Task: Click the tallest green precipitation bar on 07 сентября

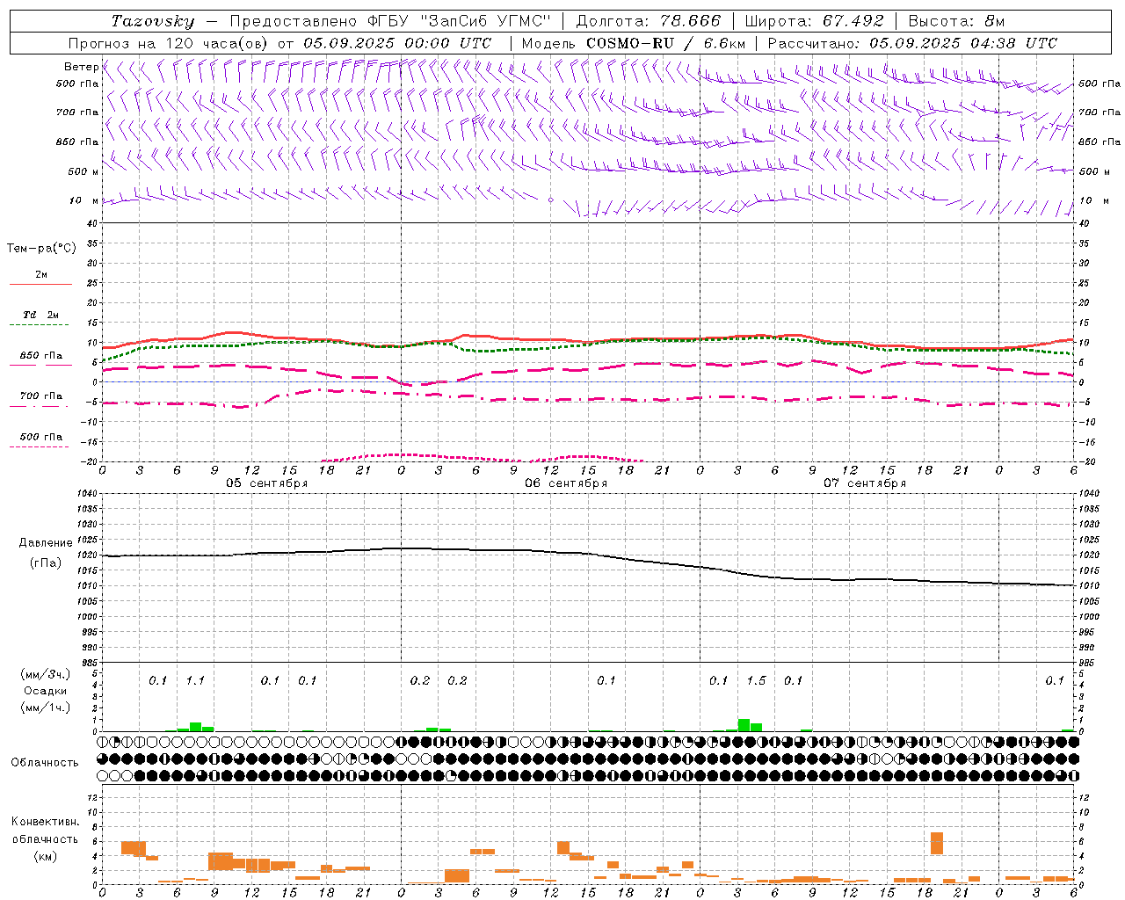Action: tap(744, 725)
